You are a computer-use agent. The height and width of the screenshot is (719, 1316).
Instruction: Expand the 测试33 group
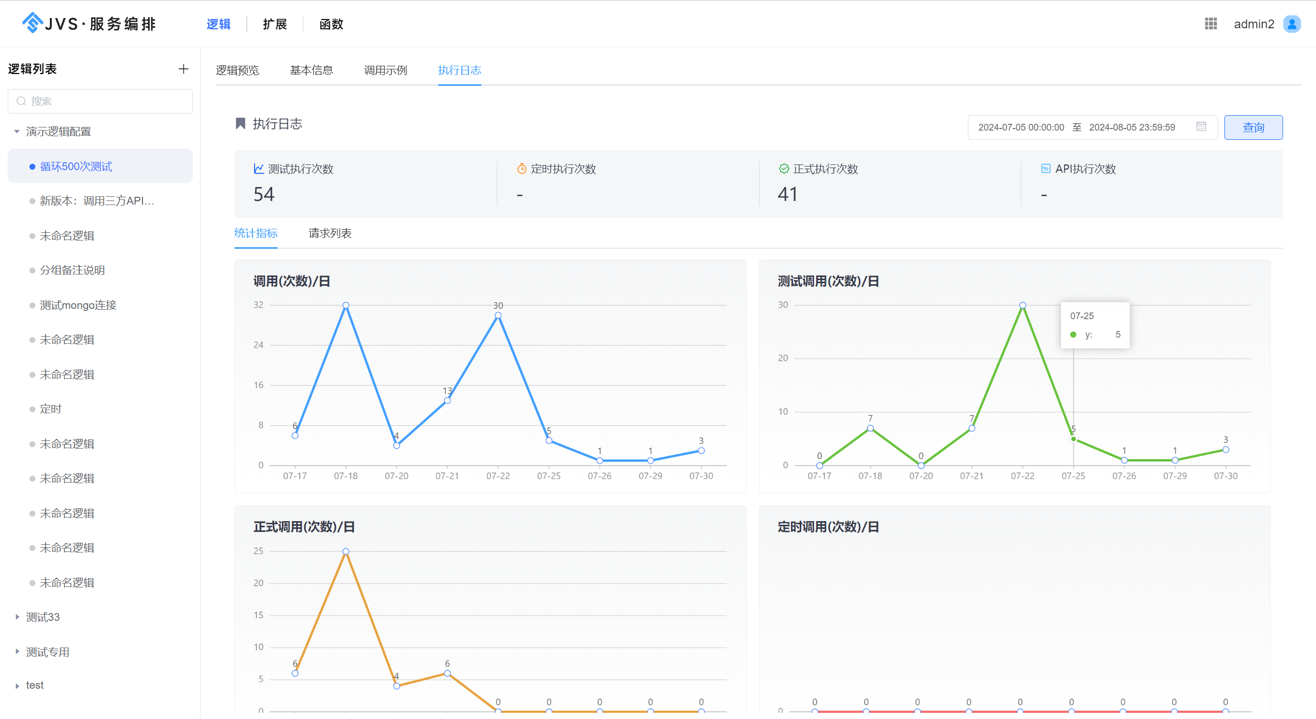point(17,617)
